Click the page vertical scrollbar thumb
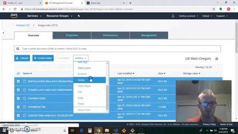 click(x=237, y=38)
